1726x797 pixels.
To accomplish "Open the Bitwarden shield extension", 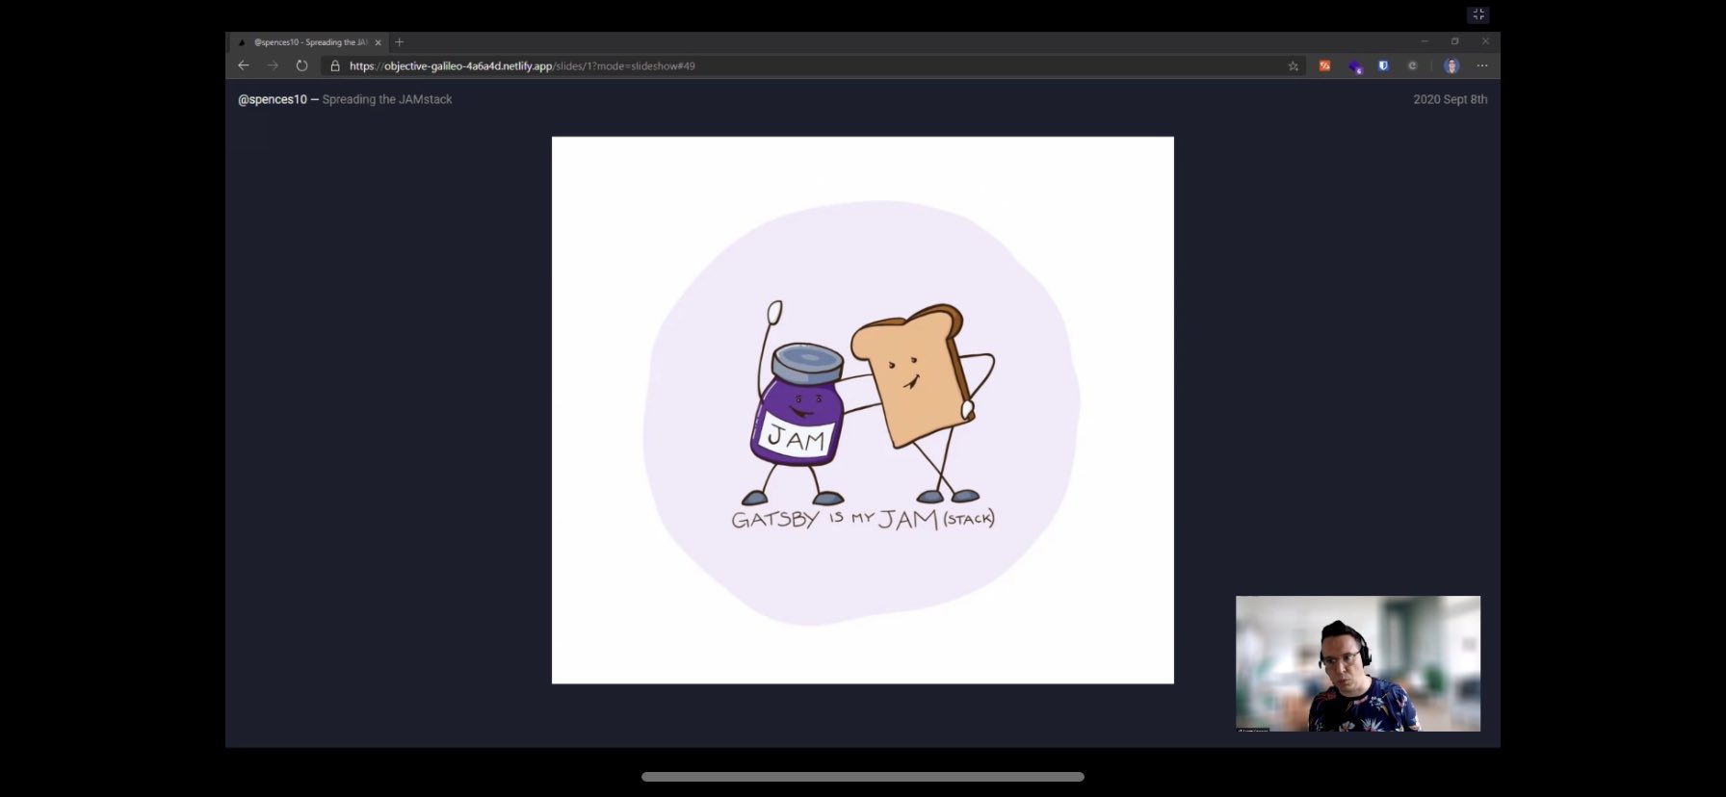I will (1383, 65).
